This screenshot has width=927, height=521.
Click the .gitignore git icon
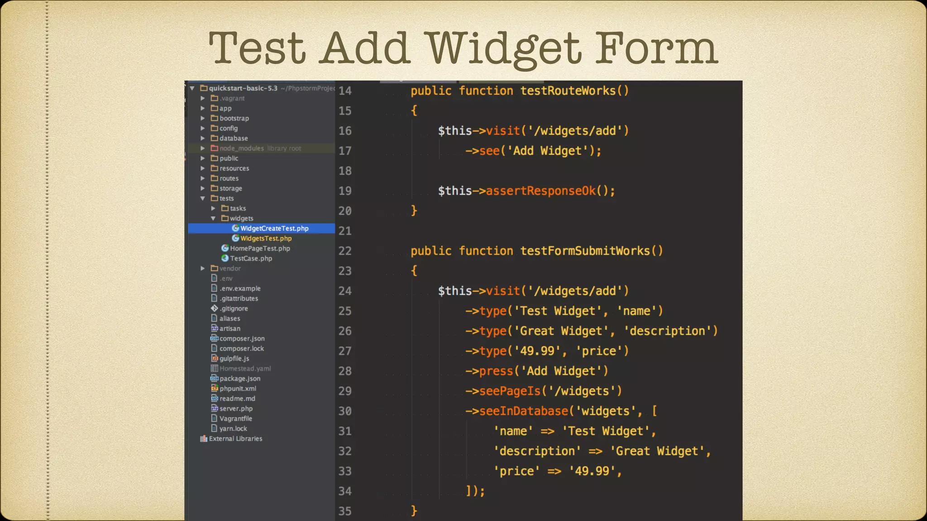[x=215, y=308]
